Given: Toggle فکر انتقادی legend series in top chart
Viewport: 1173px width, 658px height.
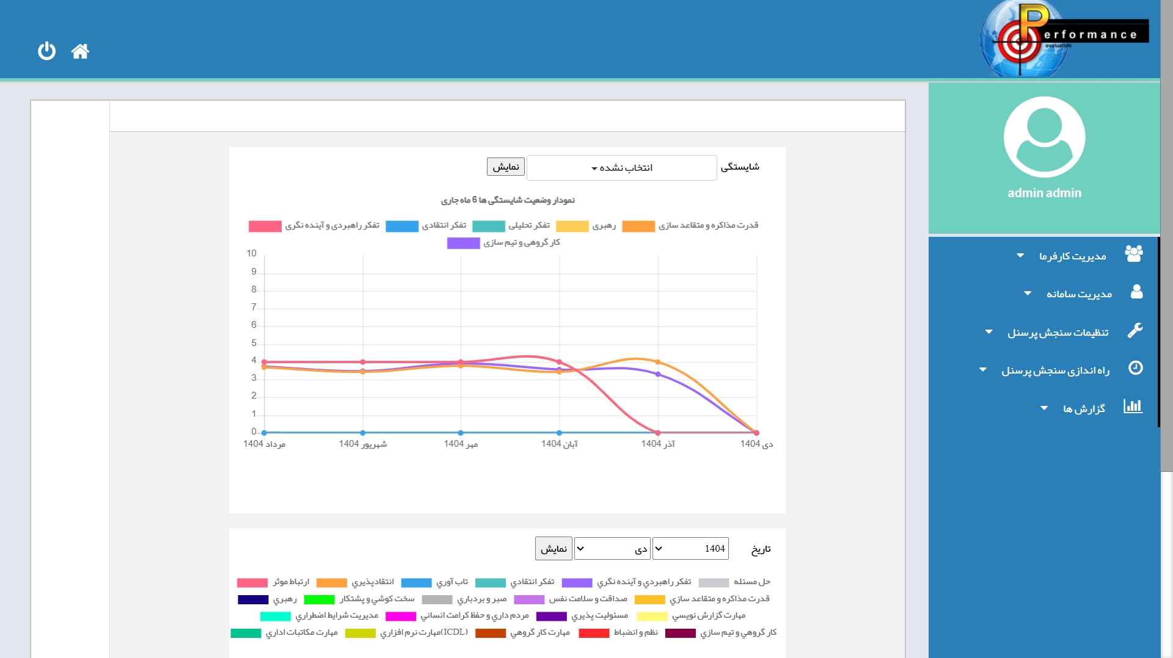Looking at the screenshot, I should 426,226.
